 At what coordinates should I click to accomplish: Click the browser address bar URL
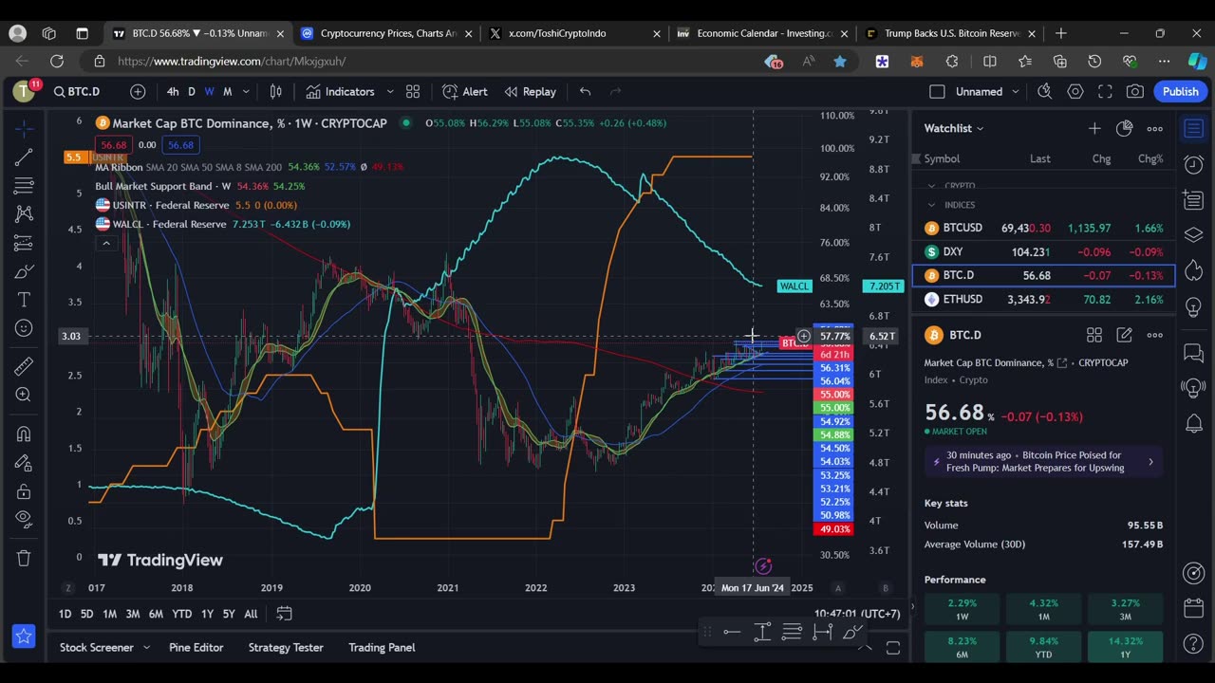coord(232,62)
